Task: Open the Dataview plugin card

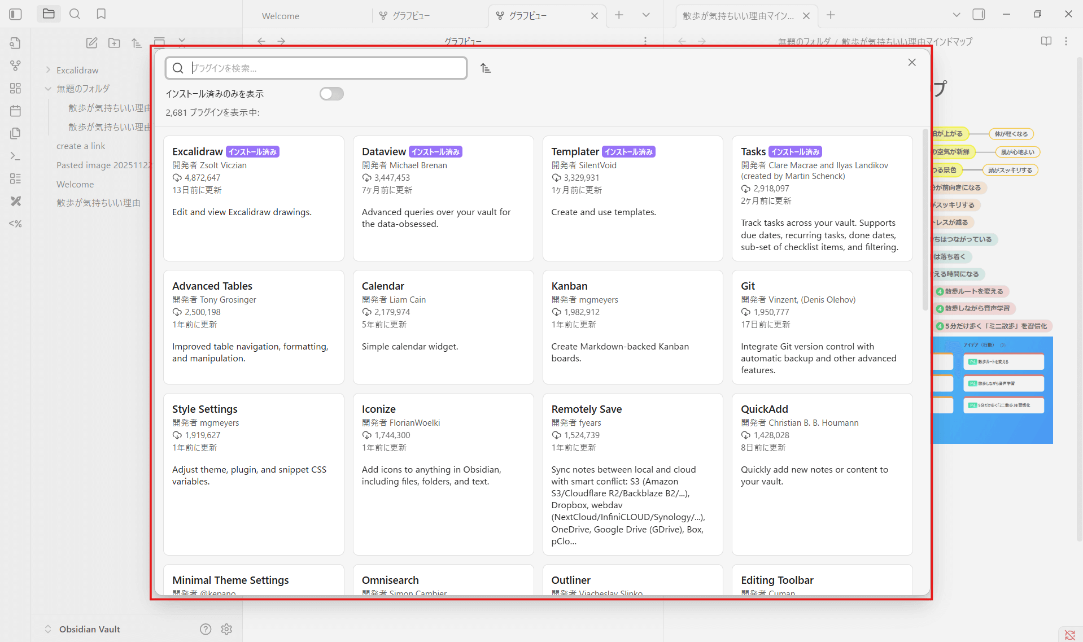Action: click(443, 198)
